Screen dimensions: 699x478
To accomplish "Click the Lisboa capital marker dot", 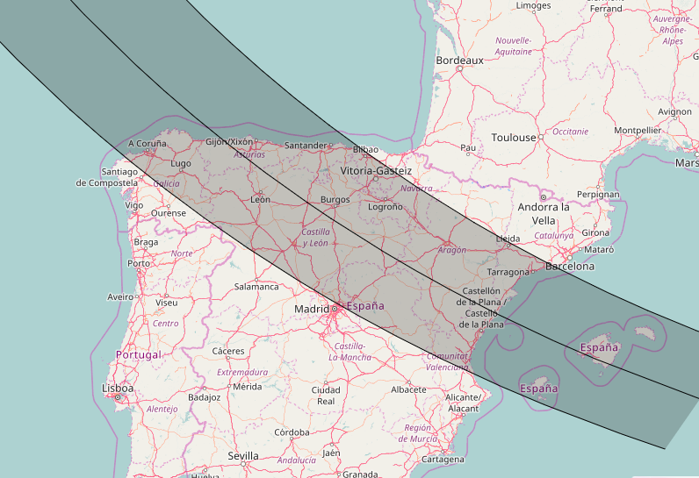I will coord(118,397).
